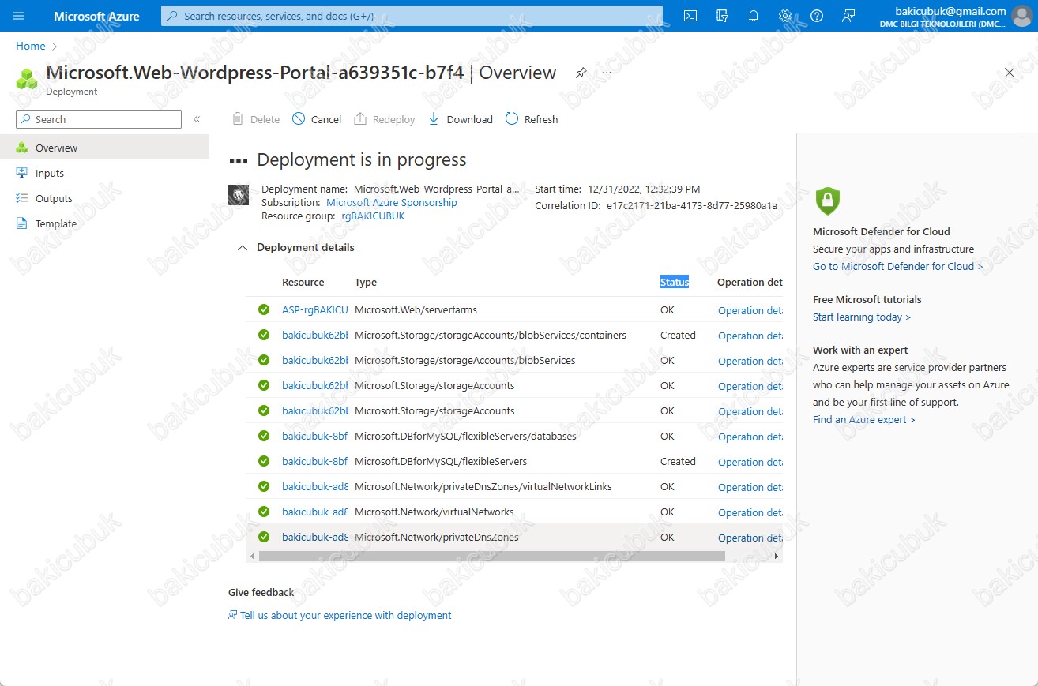Image resolution: width=1038 pixels, height=686 pixels.
Task: Click the scrollbar right arrow
Action: coord(777,556)
